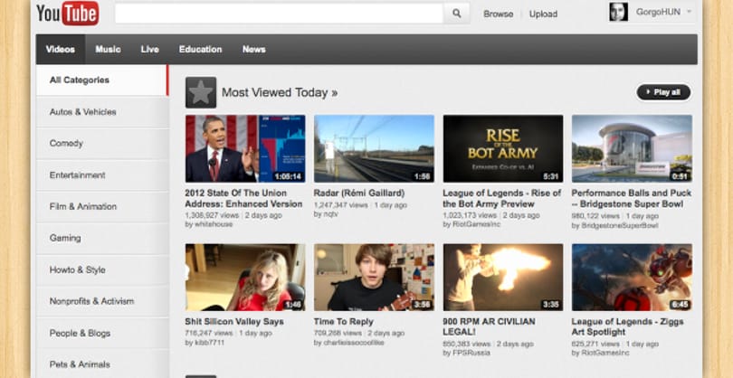
Task: Open the nqtv channel link
Action: coord(330,214)
